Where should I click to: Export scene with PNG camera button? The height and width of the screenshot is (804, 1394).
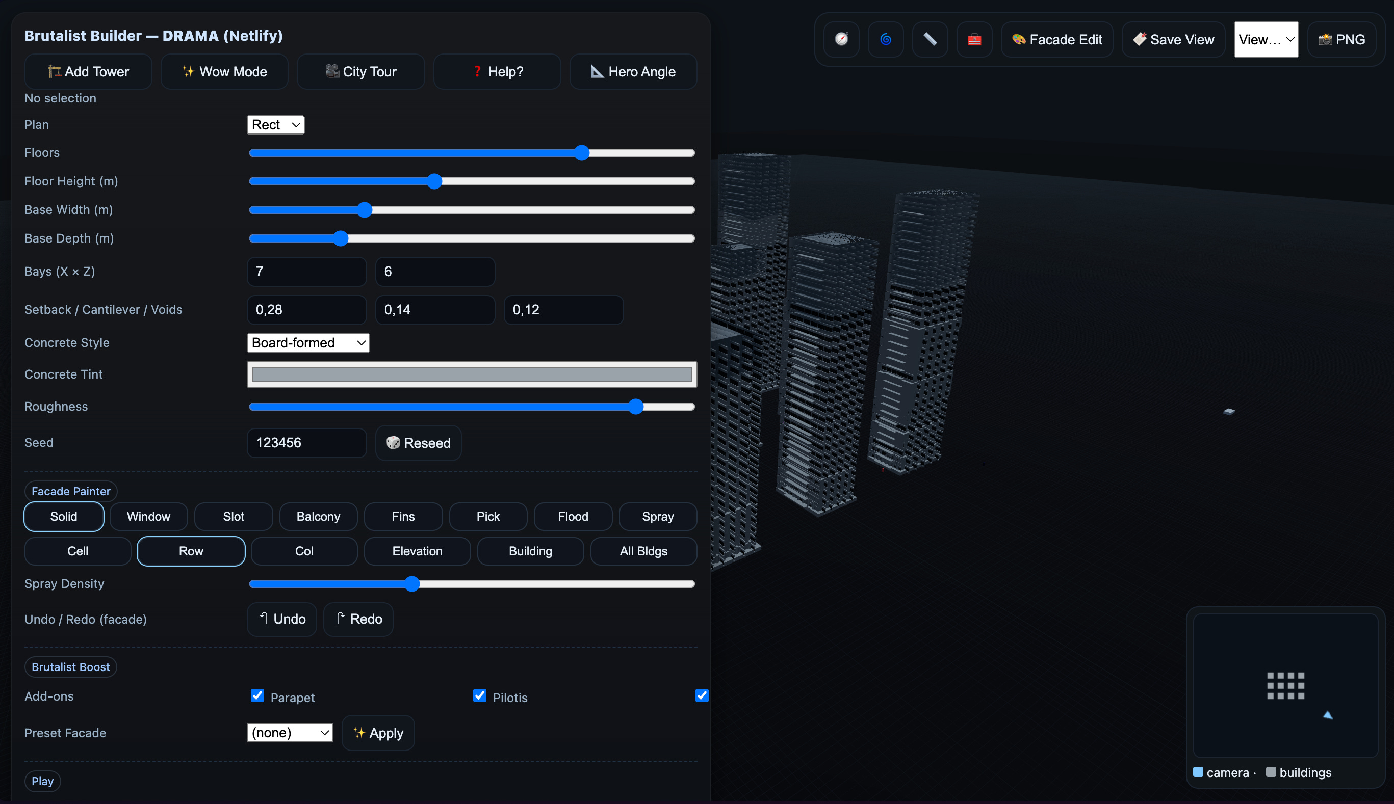[x=1341, y=39]
